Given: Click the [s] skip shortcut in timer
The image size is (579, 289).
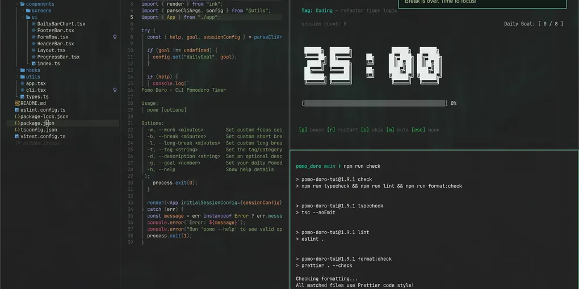Looking at the screenshot, I should click(x=372, y=130).
